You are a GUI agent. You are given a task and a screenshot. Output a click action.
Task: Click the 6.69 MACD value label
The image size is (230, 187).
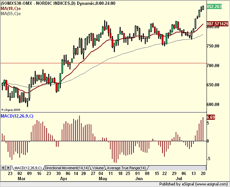pyautogui.click(x=211, y=117)
